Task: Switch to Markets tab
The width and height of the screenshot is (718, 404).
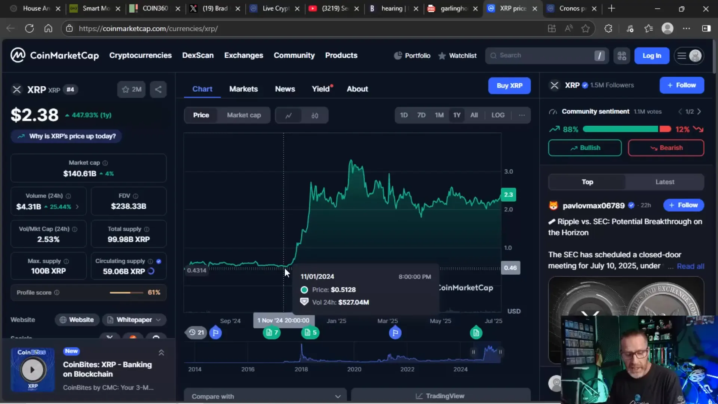Action: (243, 89)
